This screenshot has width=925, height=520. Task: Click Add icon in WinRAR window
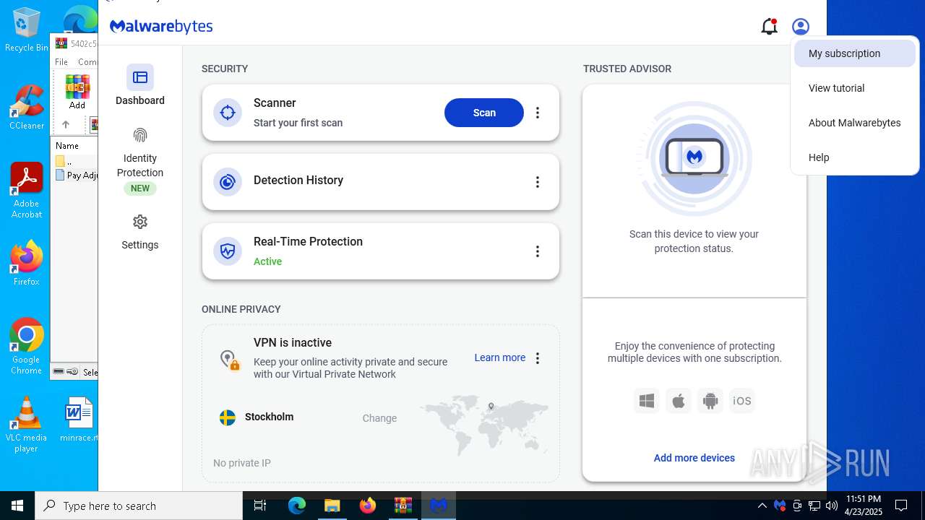click(x=77, y=92)
